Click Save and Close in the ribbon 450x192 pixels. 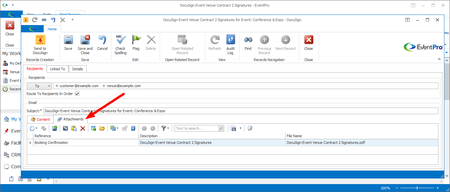[x=85, y=45]
